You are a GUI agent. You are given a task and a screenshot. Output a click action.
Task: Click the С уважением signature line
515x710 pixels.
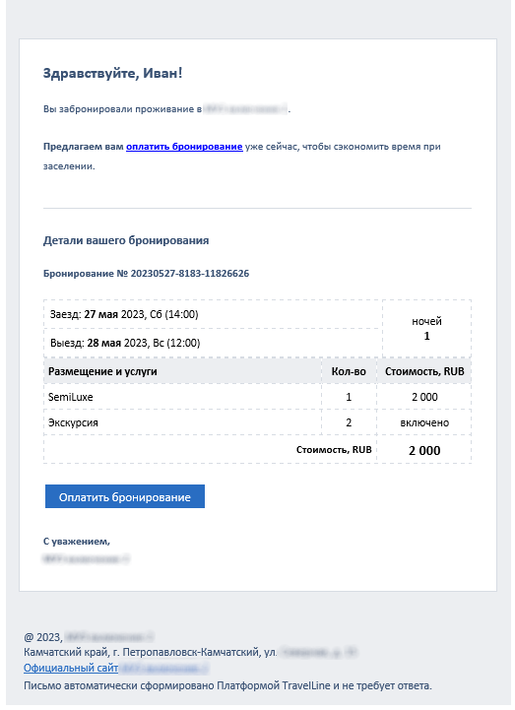77,541
